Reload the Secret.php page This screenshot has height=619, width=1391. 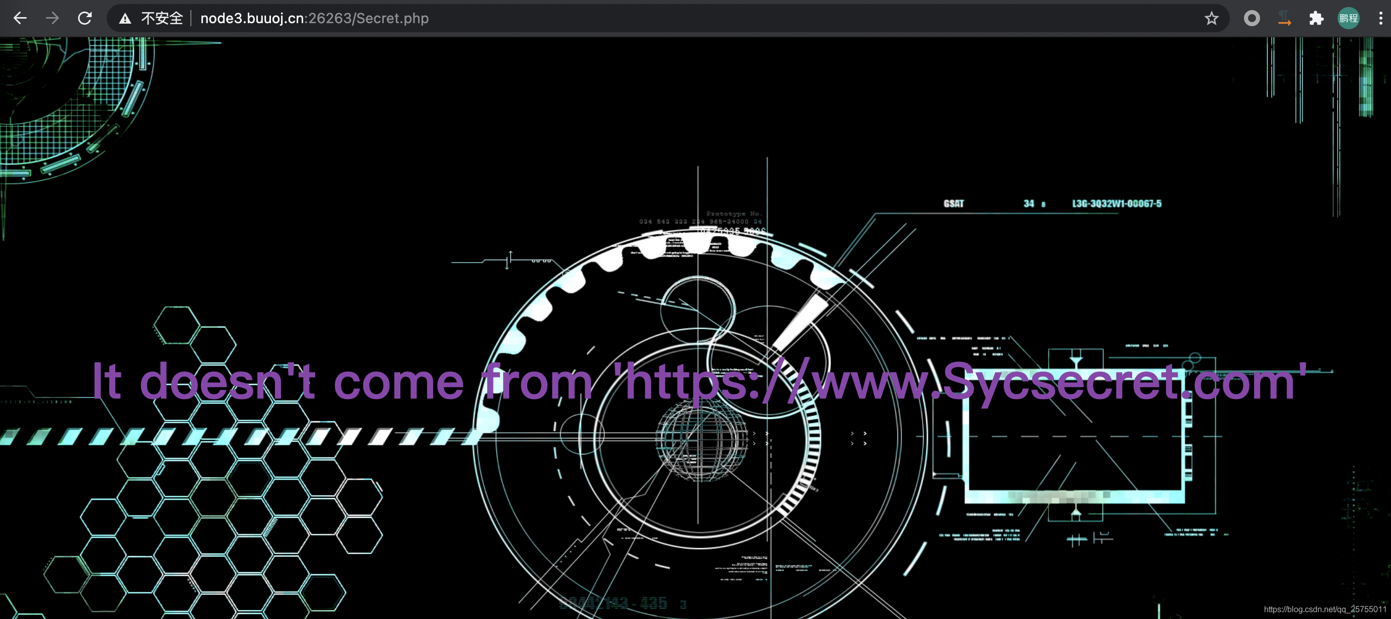pyautogui.click(x=85, y=18)
